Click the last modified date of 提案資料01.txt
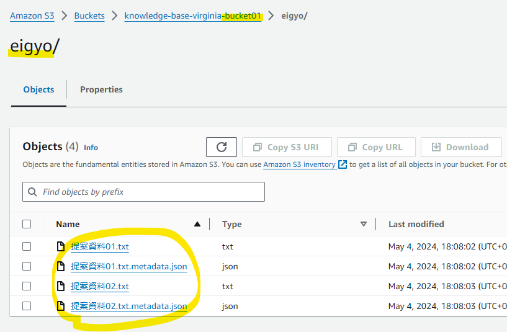 447,246
